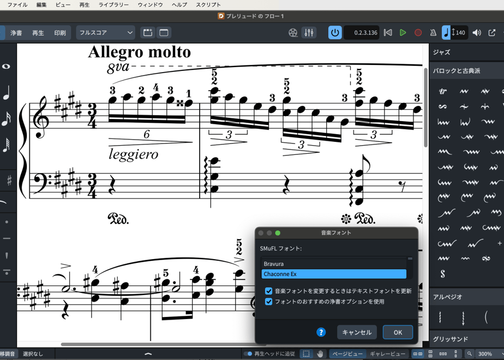Select the 64th note duration
This screenshot has height=360, width=504.
pyautogui.click(x=7, y=145)
